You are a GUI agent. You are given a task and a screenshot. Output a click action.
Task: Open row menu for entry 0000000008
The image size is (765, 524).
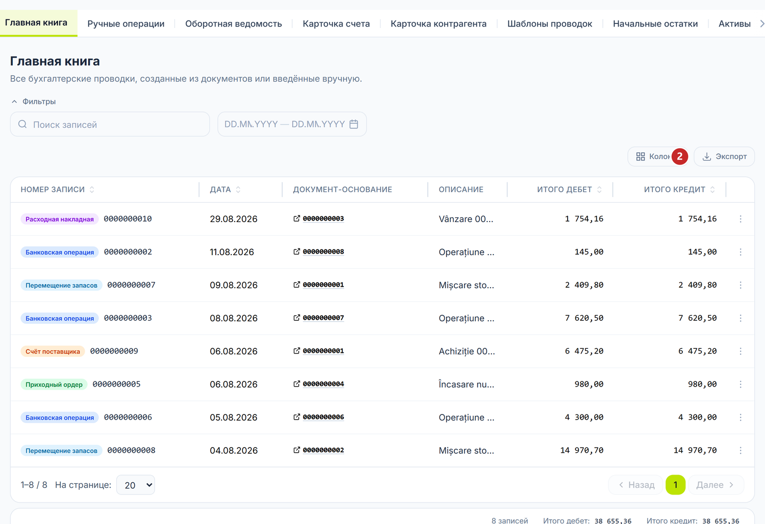[x=741, y=451]
